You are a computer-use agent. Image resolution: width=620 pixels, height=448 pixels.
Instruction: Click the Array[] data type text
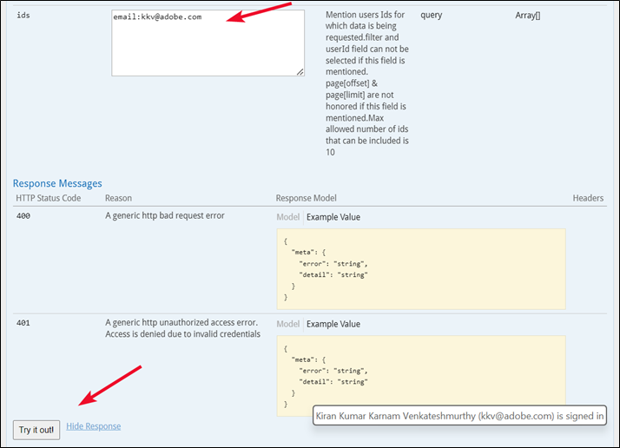pyautogui.click(x=527, y=16)
